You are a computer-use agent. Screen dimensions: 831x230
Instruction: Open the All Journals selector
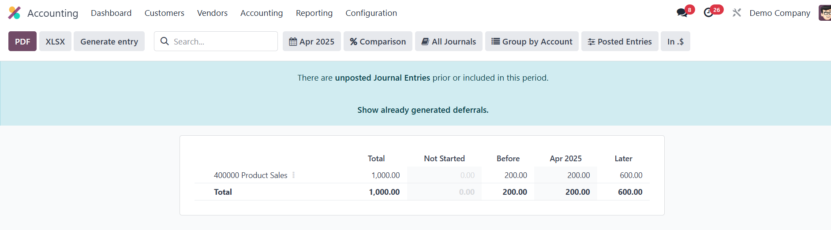(x=448, y=41)
